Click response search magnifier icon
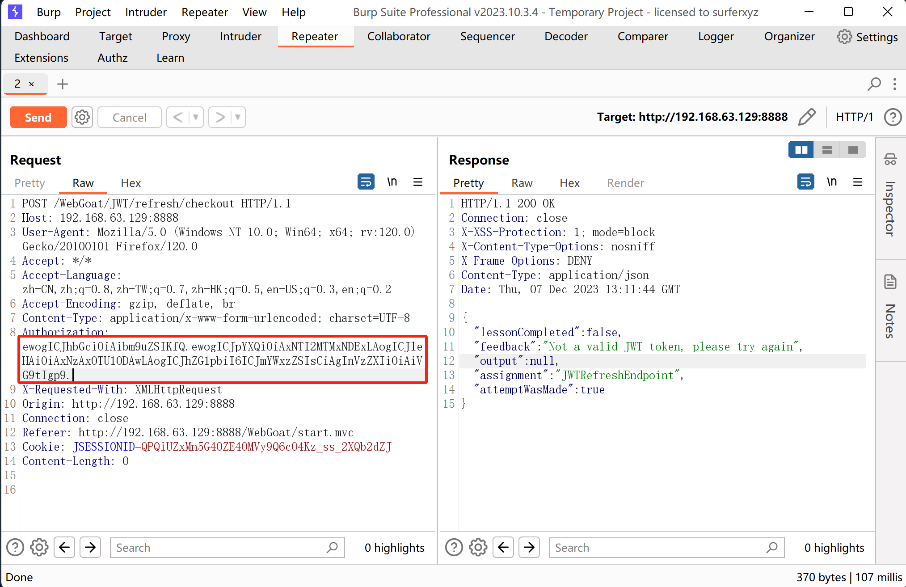Viewport: 906px width, 587px height. (x=772, y=547)
